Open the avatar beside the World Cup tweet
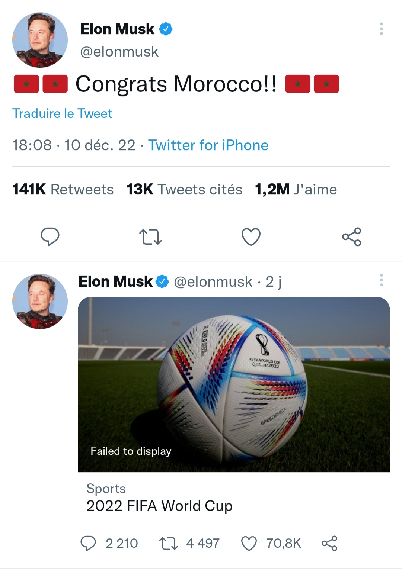 pyautogui.click(x=40, y=302)
